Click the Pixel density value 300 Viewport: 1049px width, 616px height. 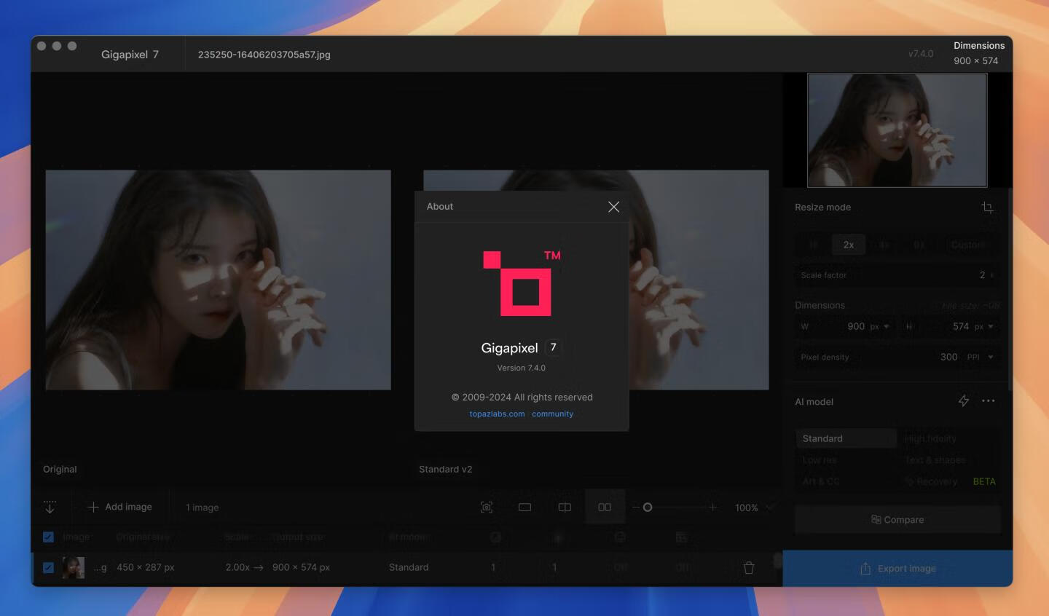pos(948,357)
